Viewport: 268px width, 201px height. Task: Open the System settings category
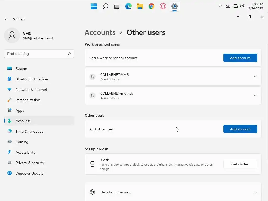21,69
